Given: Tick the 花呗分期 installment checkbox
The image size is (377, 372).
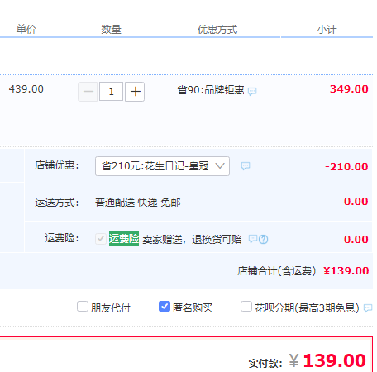Looking at the screenshot, I should coord(246,307).
